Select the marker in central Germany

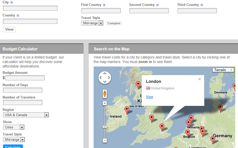pos(213,140)
